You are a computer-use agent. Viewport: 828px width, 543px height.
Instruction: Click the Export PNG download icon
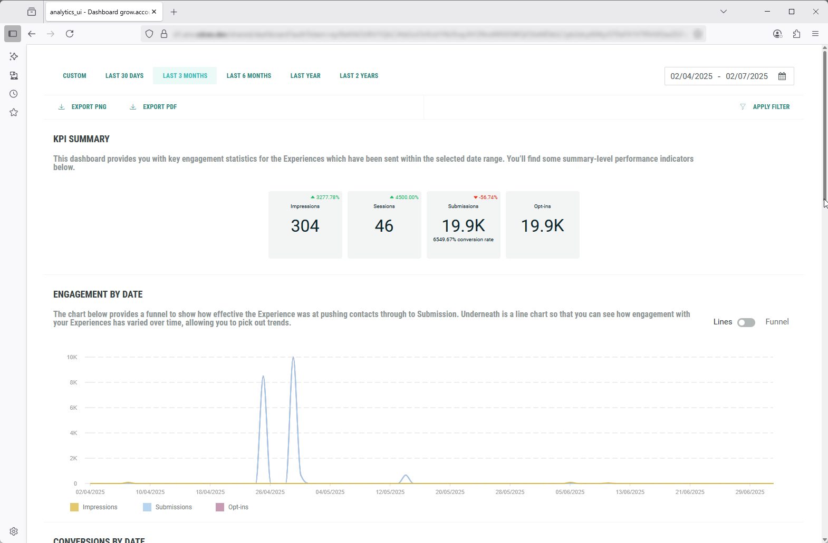click(x=62, y=107)
